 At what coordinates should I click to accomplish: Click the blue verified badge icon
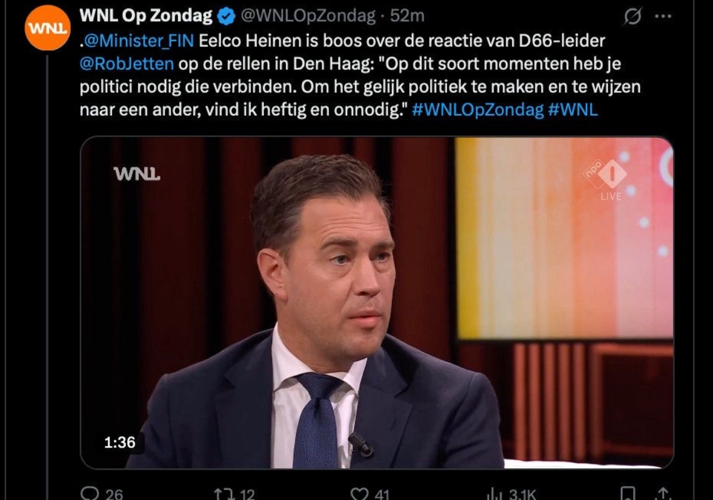pos(226,16)
